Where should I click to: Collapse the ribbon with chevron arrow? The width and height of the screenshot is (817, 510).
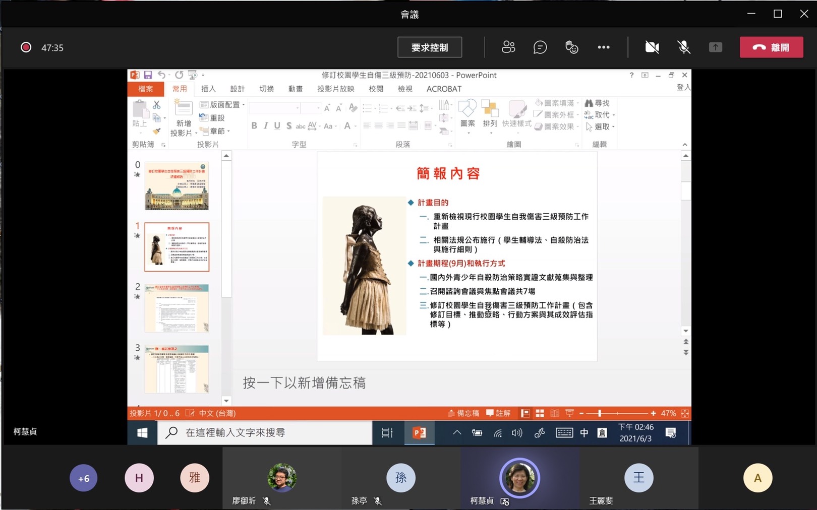click(684, 145)
